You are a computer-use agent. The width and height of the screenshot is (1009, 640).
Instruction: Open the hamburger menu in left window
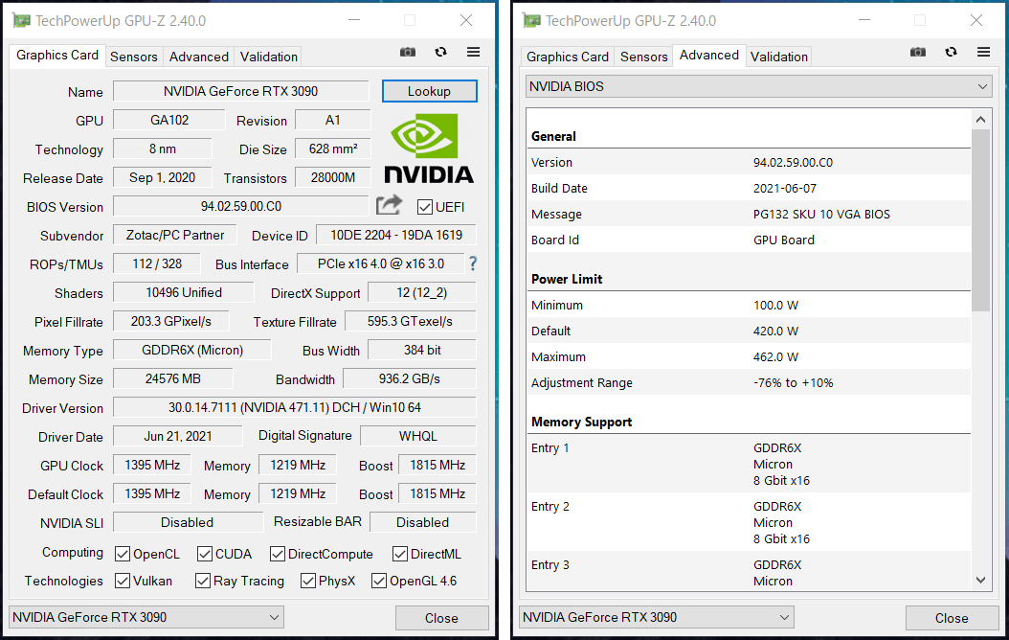click(x=474, y=52)
